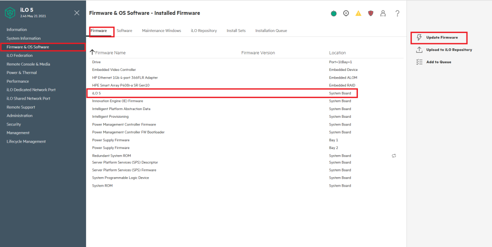Select the Intelligent Provisioning row
Image resolution: width=492 pixels, height=247 pixels.
tap(246, 117)
